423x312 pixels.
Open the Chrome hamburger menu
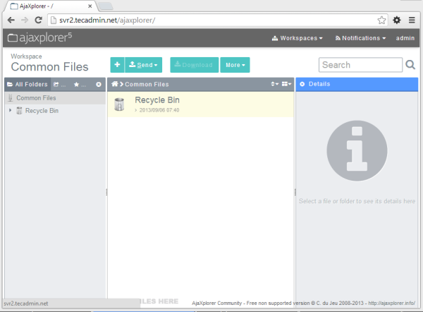(x=412, y=20)
